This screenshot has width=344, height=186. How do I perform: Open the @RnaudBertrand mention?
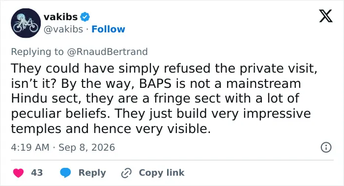click(x=107, y=52)
